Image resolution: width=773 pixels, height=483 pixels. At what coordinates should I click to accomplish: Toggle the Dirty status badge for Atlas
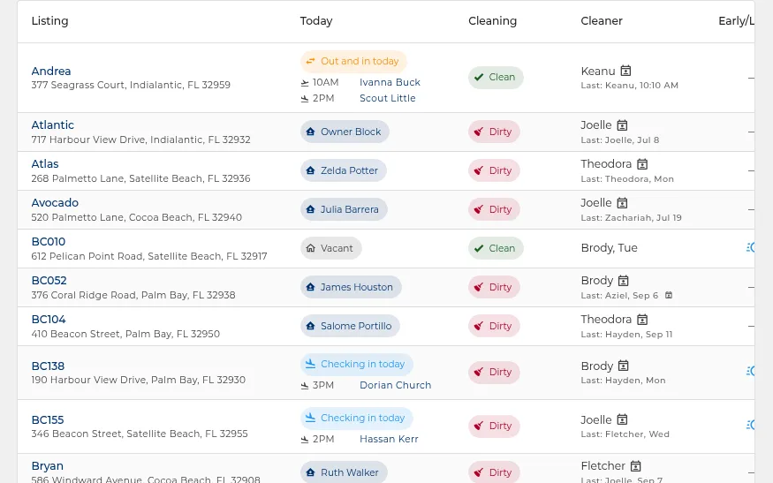coord(494,170)
